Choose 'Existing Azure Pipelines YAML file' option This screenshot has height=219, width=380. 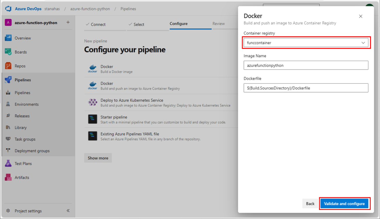point(129,134)
